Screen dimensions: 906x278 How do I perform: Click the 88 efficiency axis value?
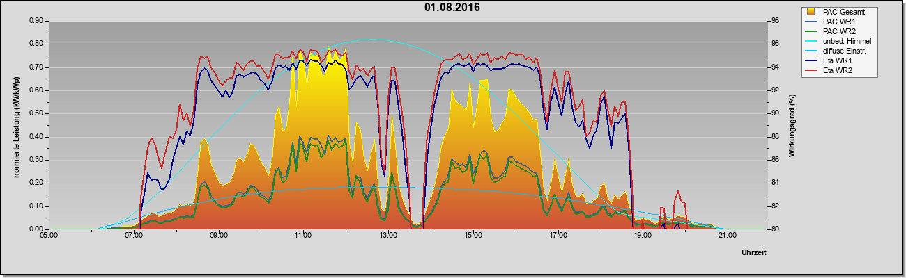point(775,137)
